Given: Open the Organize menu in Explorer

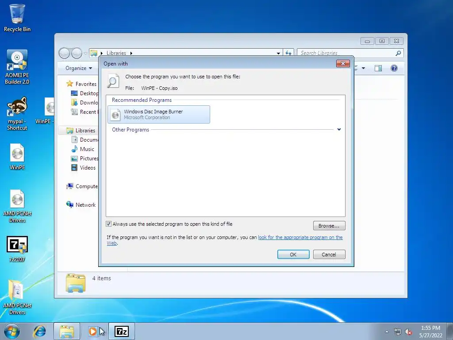Looking at the screenshot, I should coord(79,68).
